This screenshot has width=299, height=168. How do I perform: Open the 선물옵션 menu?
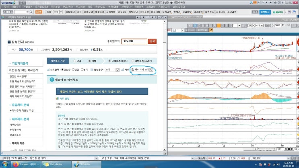[x=28, y=7]
